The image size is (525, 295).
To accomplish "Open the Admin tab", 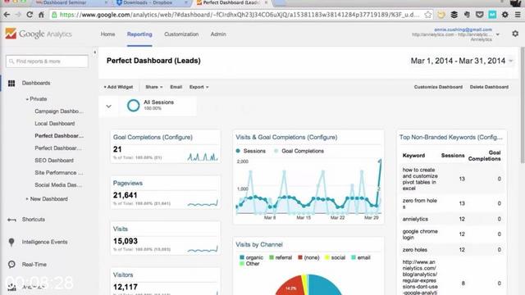I will tap(218, 34).
